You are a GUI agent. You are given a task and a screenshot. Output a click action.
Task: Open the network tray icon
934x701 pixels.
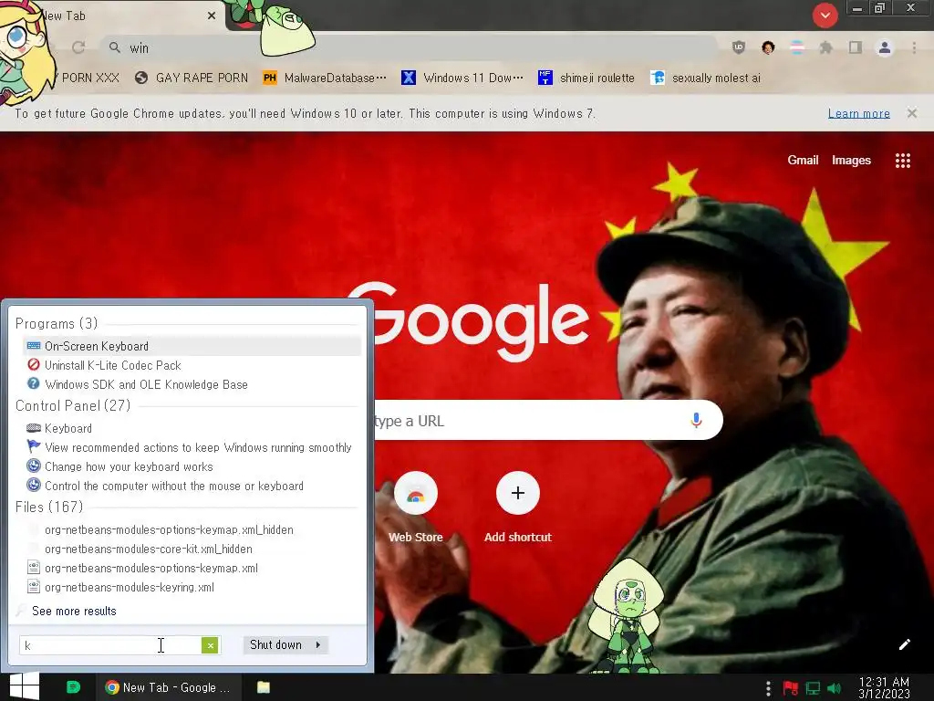pyautogui.click(x=813, y=688)
